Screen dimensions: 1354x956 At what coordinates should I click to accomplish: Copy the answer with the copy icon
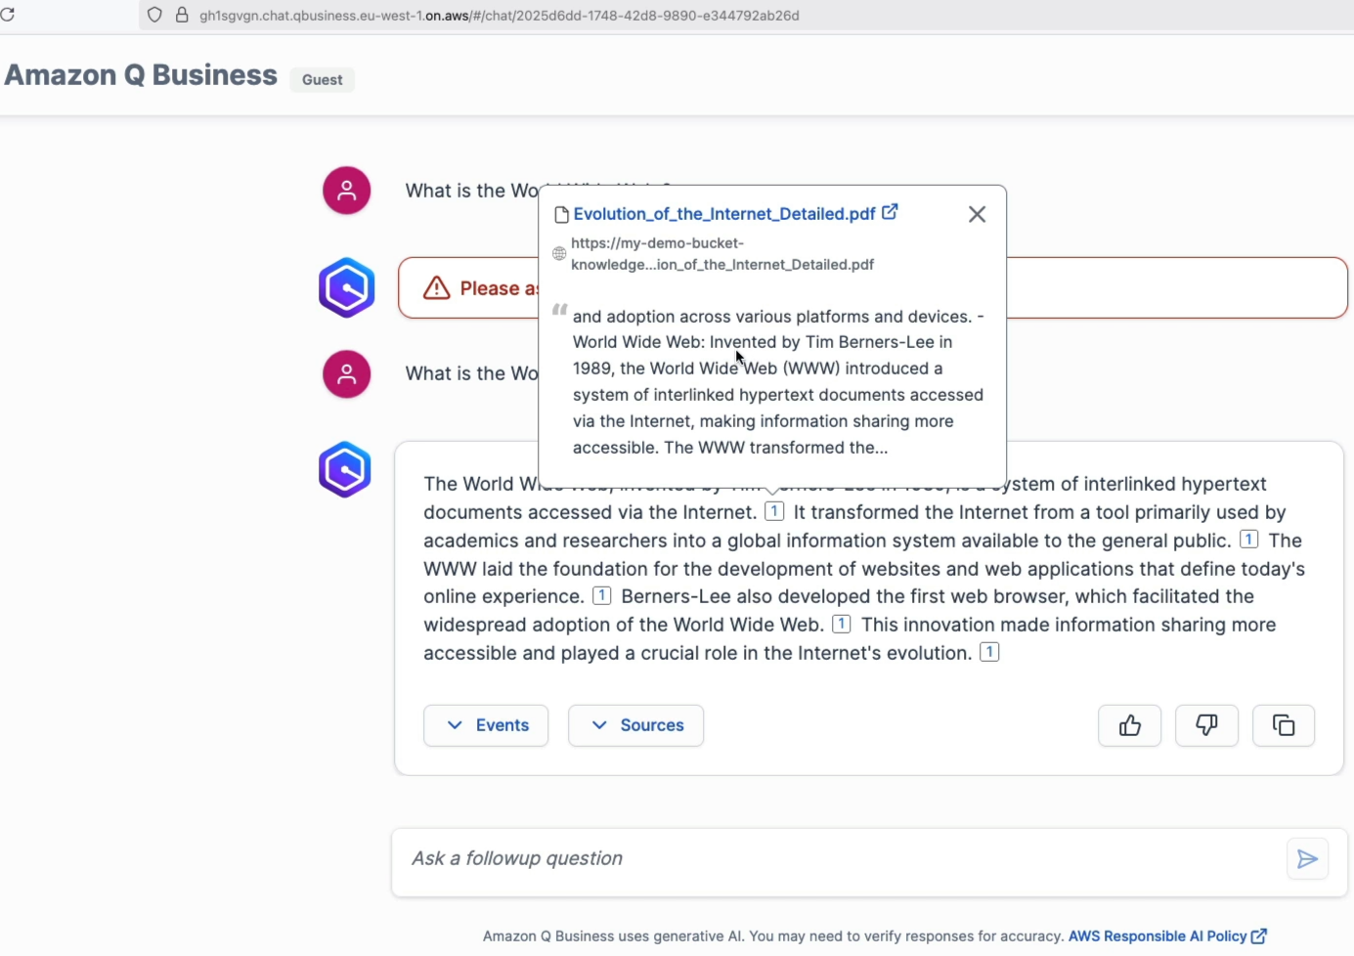point(1284,725)
